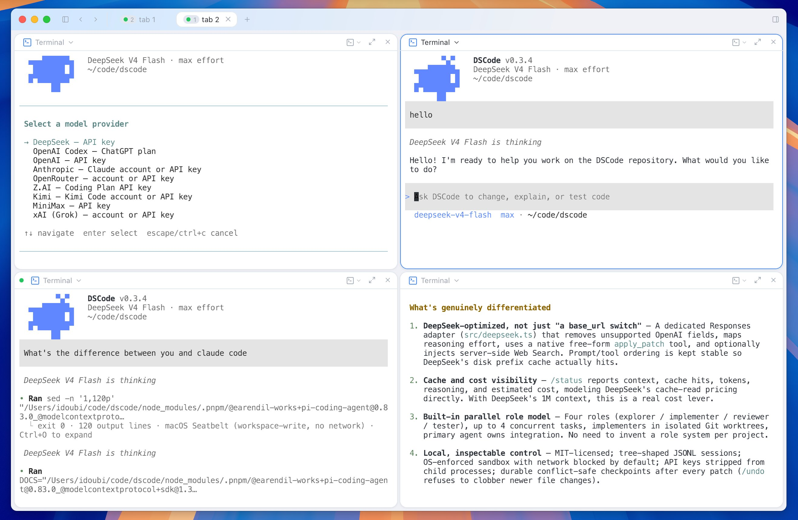Click deepseek-v4-flash model label
The height and width of the screenshot is (520, 798).
[x=453, y=215]
